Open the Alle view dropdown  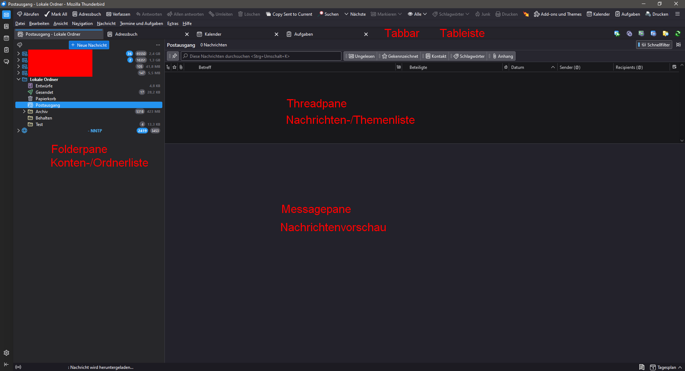pos(417,14)
